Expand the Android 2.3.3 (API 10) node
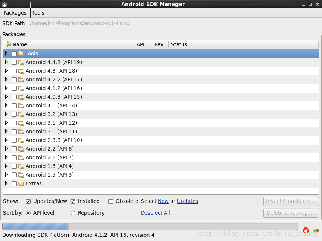 click(x=6, y=140)
